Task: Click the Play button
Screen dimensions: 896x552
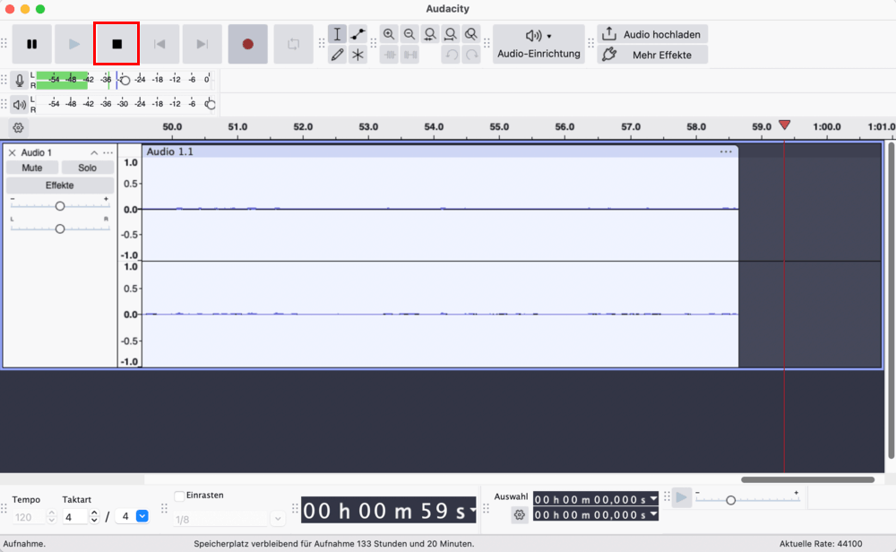Action: [74, 44]
